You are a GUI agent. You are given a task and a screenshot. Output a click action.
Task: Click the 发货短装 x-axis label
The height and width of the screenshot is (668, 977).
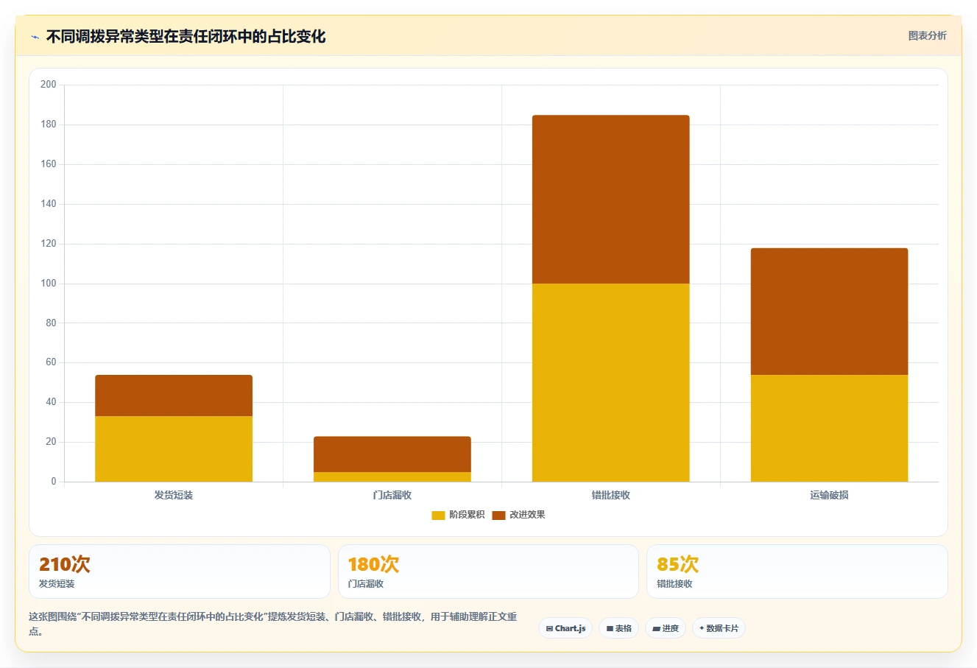click(x=174, y=495)
